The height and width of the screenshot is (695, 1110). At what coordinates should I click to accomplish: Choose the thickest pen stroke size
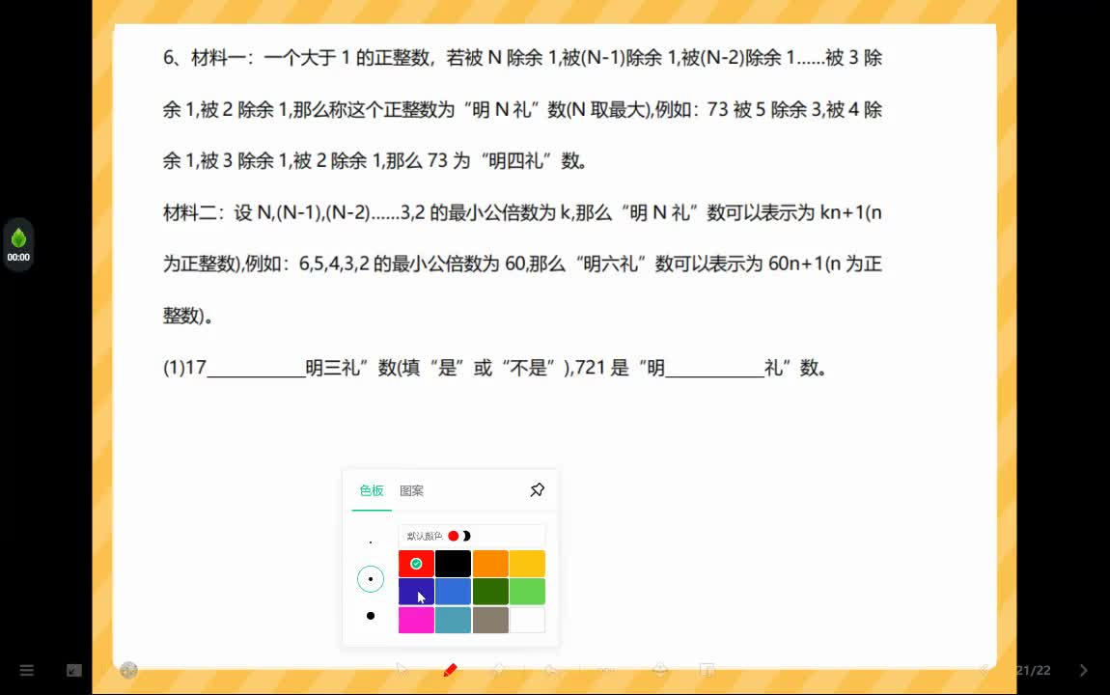coord(371,616)
